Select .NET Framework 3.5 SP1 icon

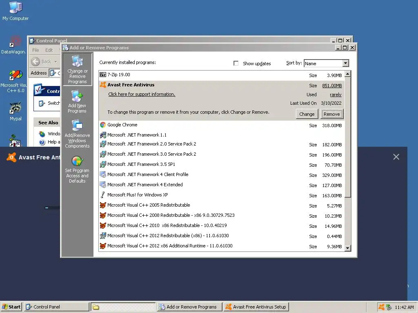click(103, 164)
